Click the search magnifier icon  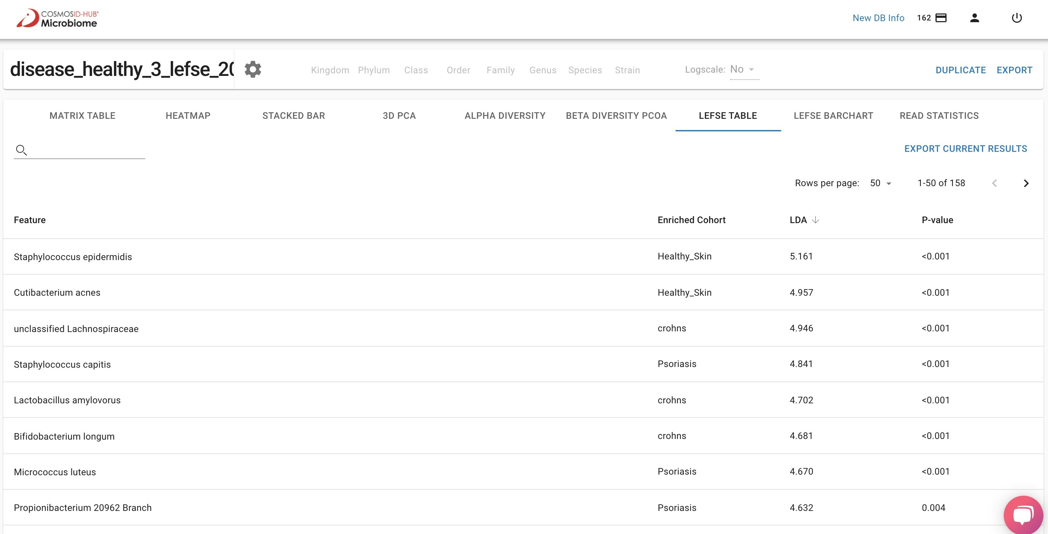coord(21,150)
